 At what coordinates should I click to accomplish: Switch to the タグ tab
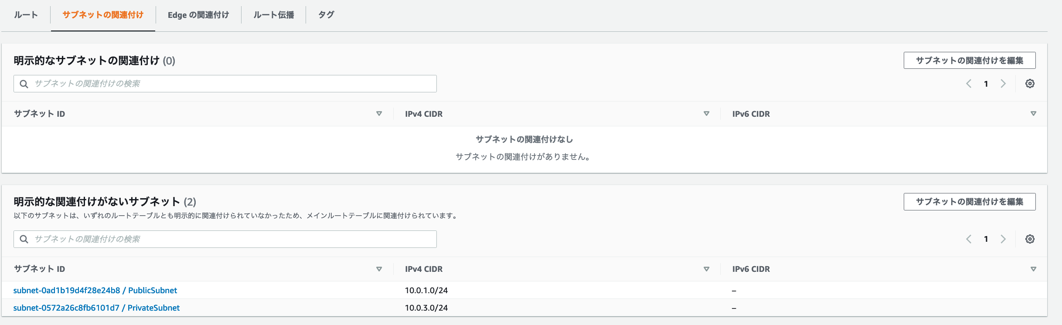pos(326,15)
